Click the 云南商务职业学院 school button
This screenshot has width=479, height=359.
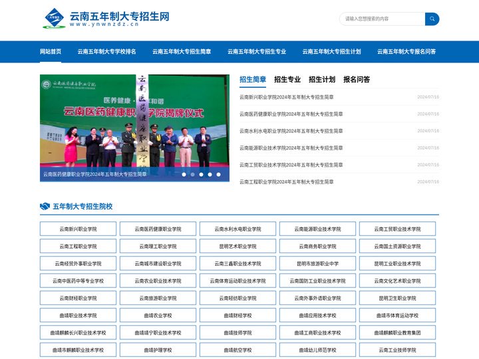pyautogui.click(x=317, y=246)
